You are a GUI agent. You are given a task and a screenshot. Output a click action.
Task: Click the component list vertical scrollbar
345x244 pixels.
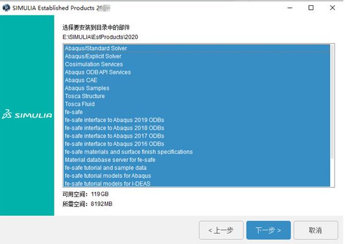tap(332, 102)
